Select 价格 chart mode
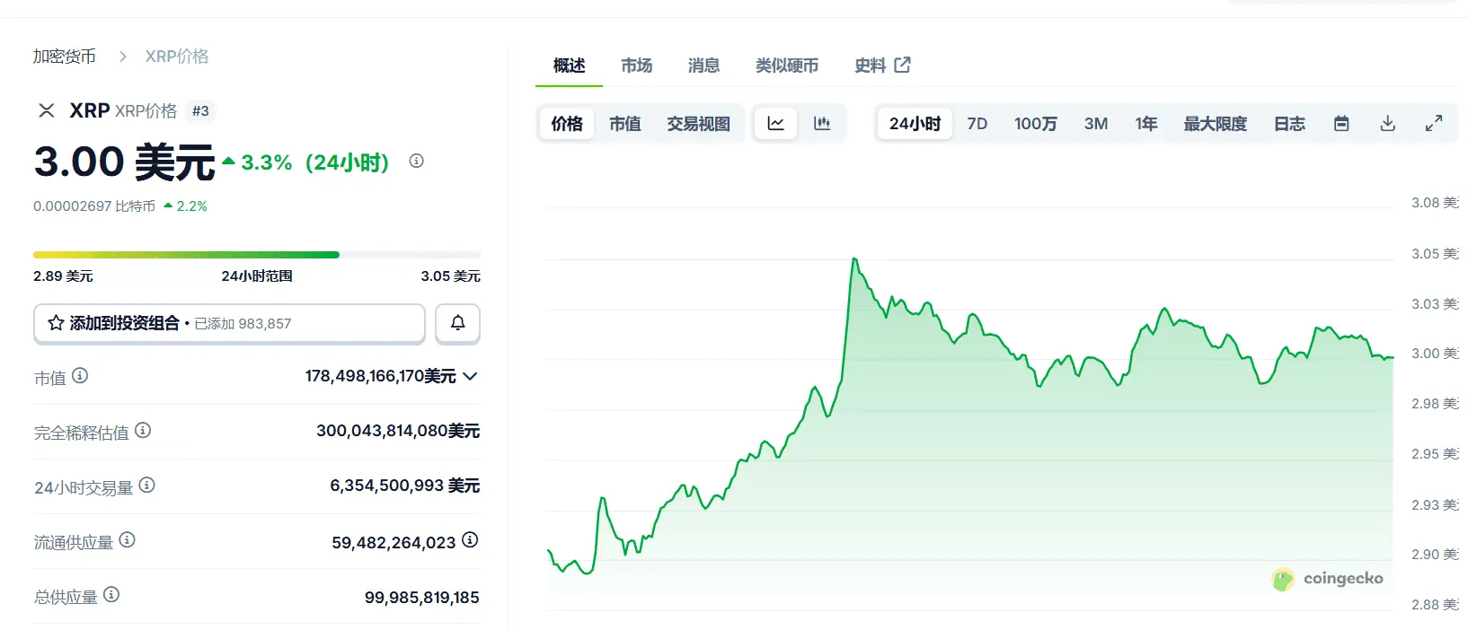 click(x=567, y=124)
